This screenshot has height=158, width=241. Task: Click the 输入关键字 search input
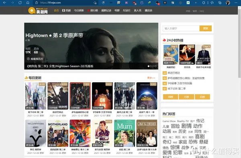181,28
